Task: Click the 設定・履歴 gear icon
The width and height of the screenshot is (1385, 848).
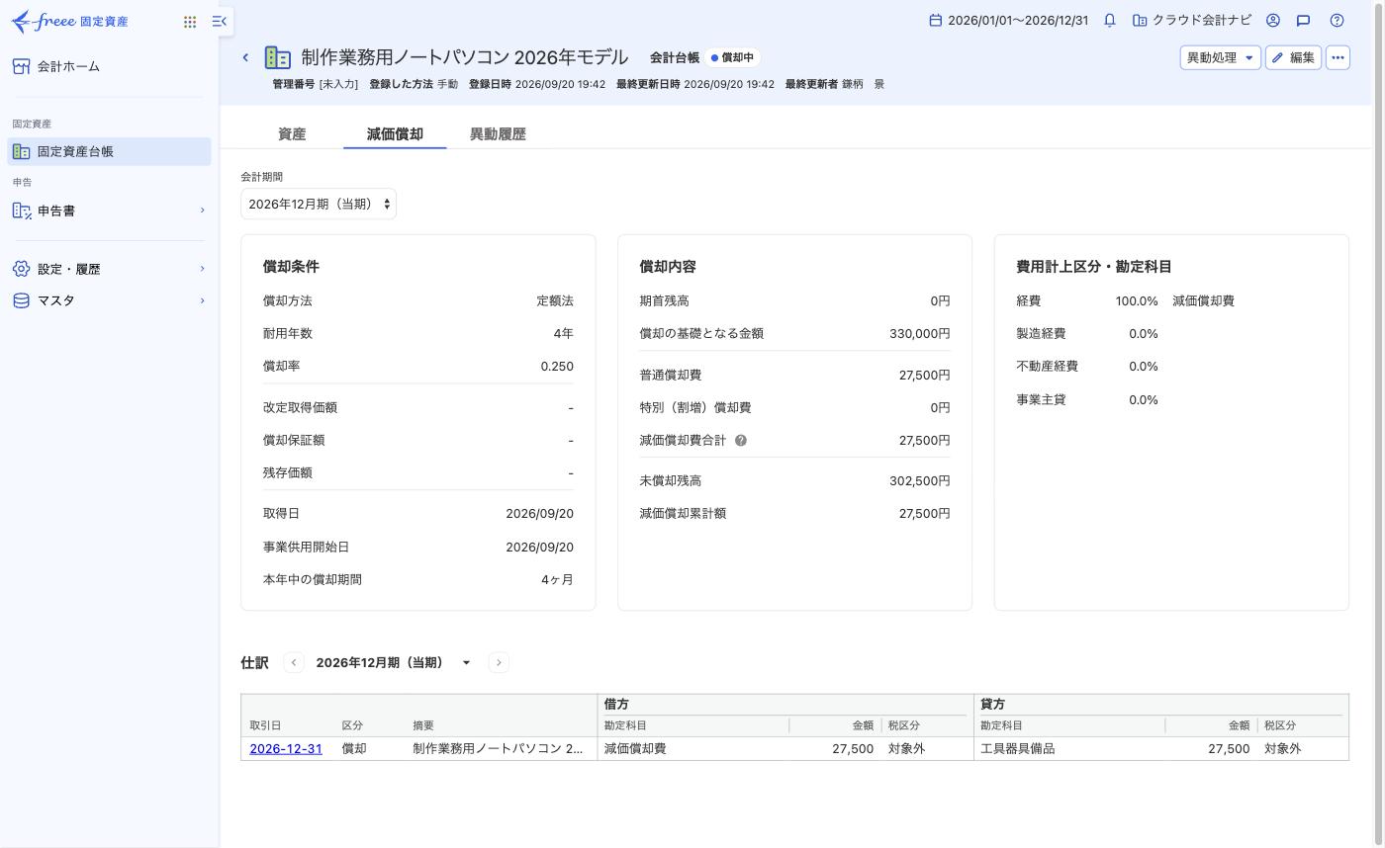Action: (21, 269)
